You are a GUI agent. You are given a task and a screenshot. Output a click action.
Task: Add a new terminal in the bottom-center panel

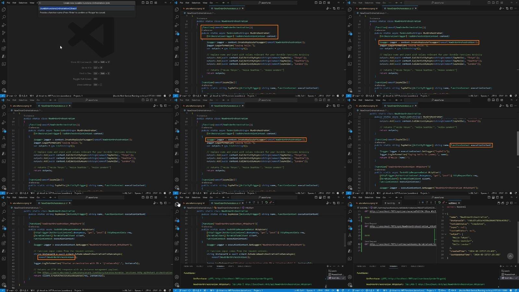pos(328,266)
